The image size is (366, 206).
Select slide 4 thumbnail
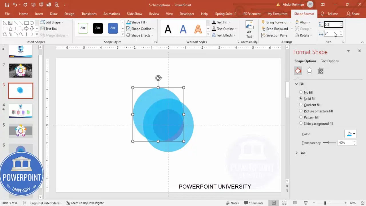tap(21, 111)
